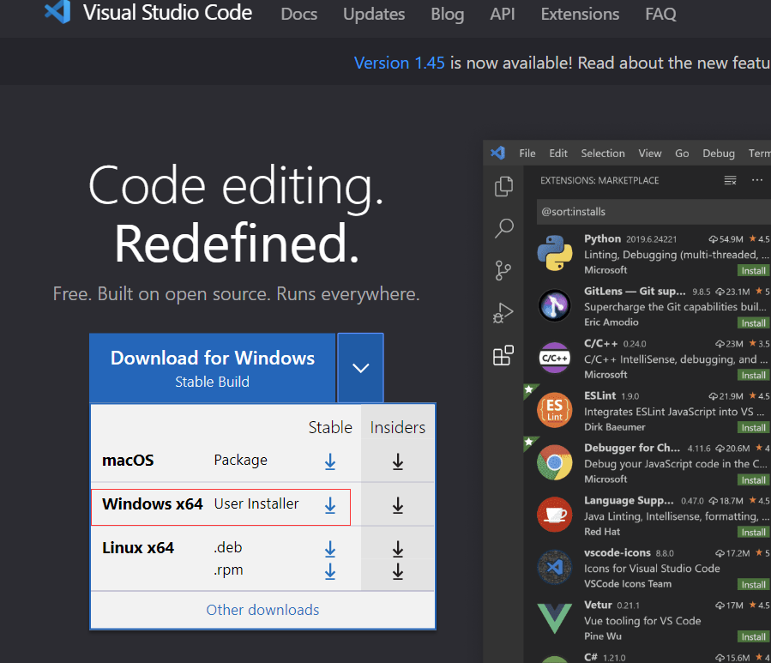This screenshot has height=663, width=771.
Task: Click VS Code window logo in title bar
Action: click(497, 153)
